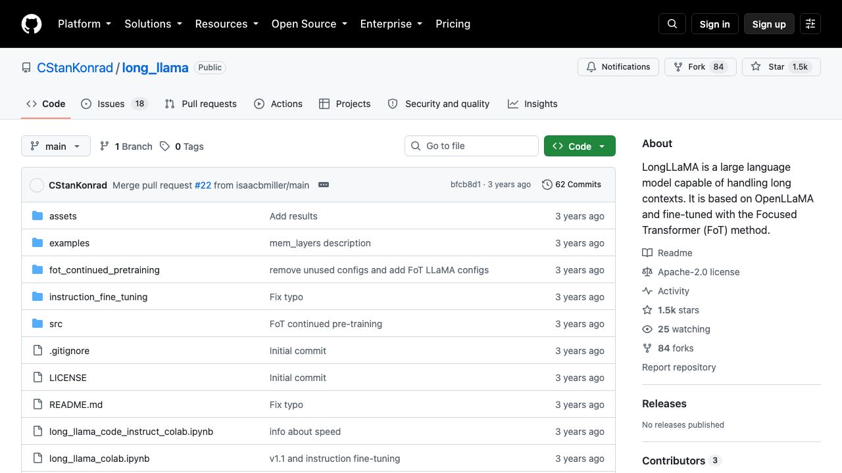Click the Go to file search field
The width and height of the screenshot is (842, 473).
tap(472, 146)
